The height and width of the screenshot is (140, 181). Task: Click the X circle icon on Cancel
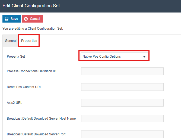26,19
